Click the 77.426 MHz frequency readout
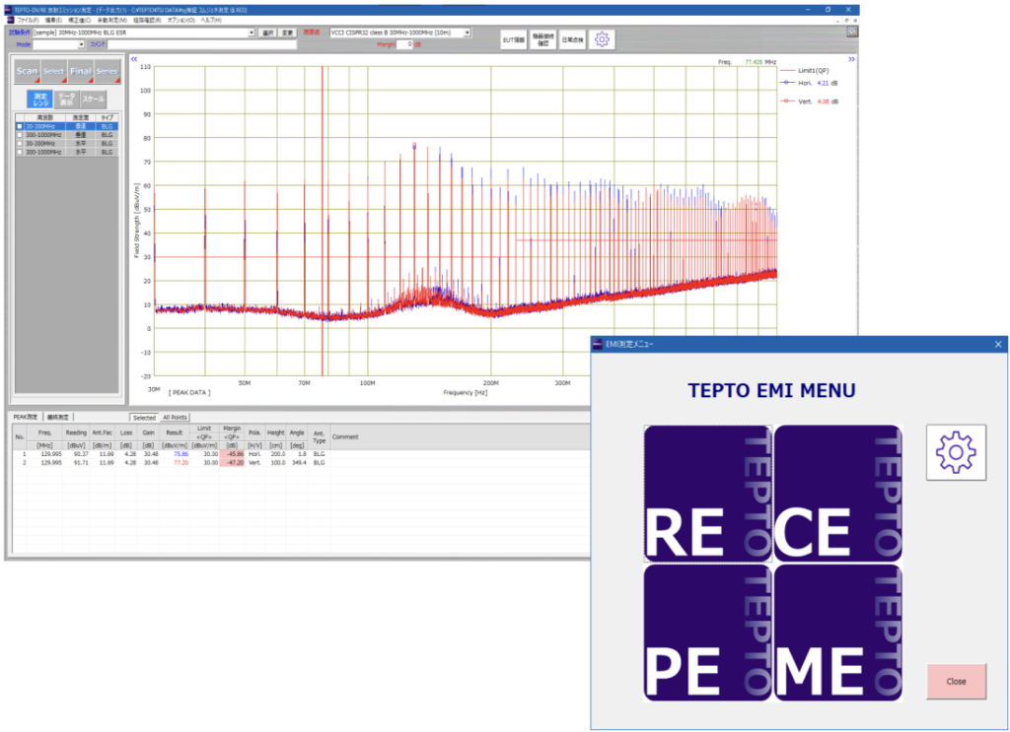 760,62
